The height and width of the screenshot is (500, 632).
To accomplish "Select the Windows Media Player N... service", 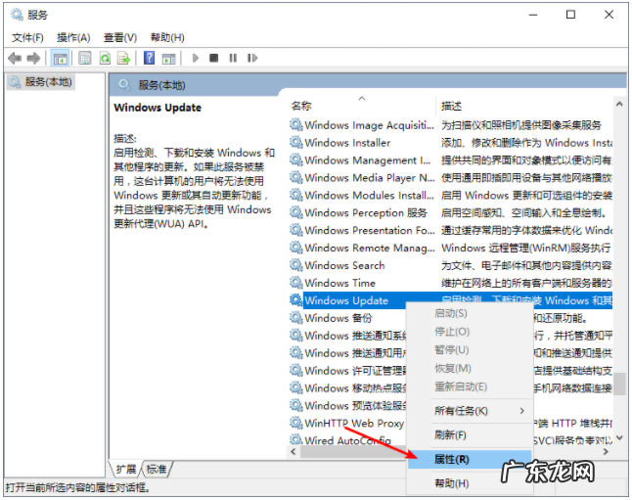I will click(370, 178).
